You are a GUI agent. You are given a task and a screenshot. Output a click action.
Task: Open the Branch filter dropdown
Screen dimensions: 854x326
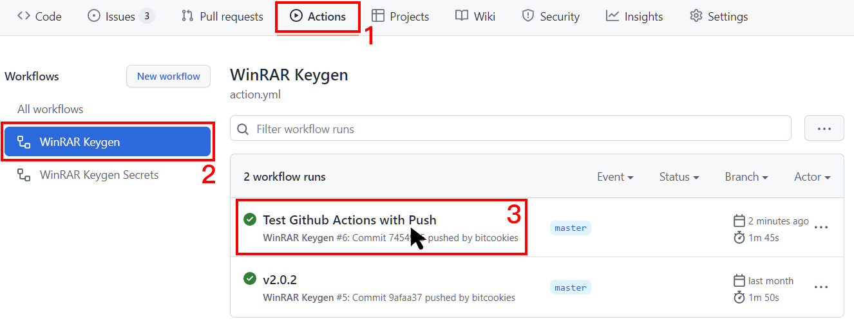point(746,177)
